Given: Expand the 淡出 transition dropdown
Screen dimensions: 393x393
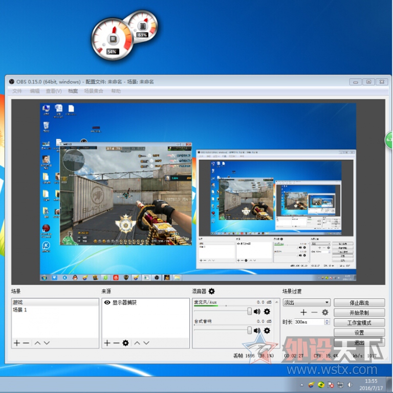Looking at the screenshot, I should point(327,302).
